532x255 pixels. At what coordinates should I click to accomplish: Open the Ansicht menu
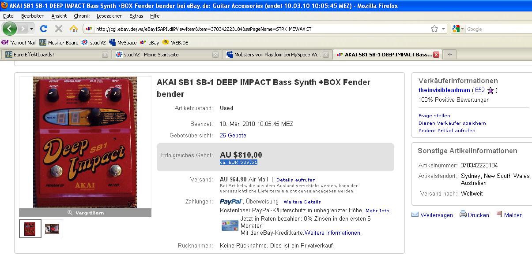(x=59, y=16)
